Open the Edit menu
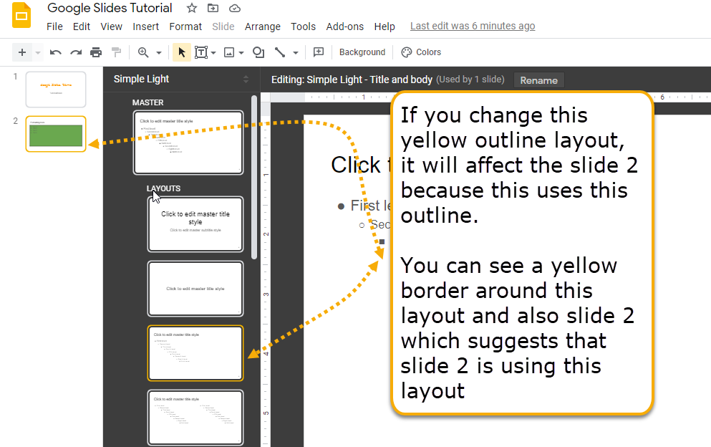Viewport: 711px width, 447px height. click(x=82, y=27)
